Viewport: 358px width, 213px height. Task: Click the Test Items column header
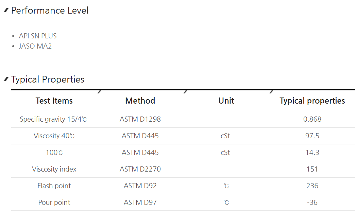point(54,101)
